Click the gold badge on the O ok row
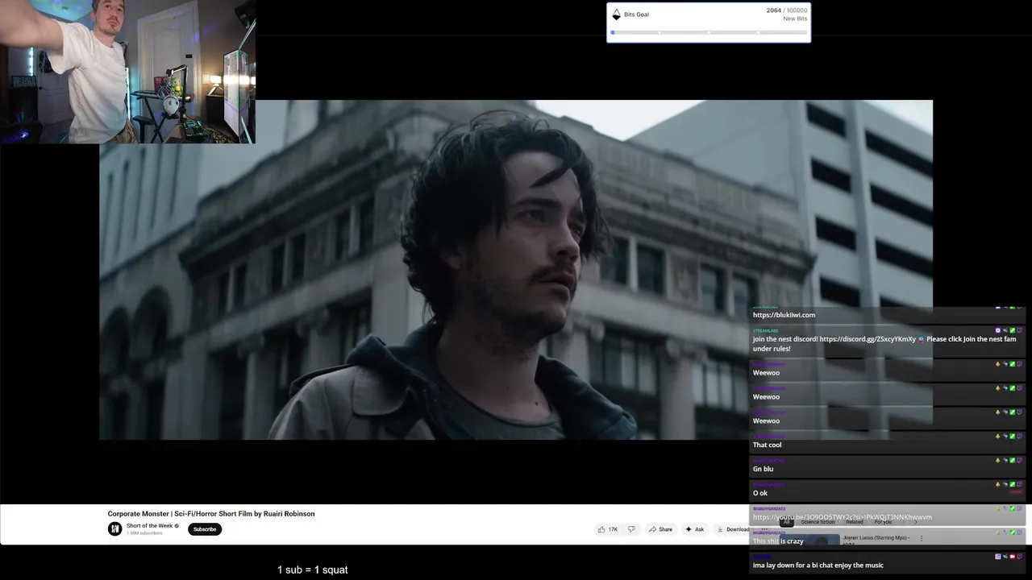The height and width of the screenshot is (580, 1032). click(998, 484)
